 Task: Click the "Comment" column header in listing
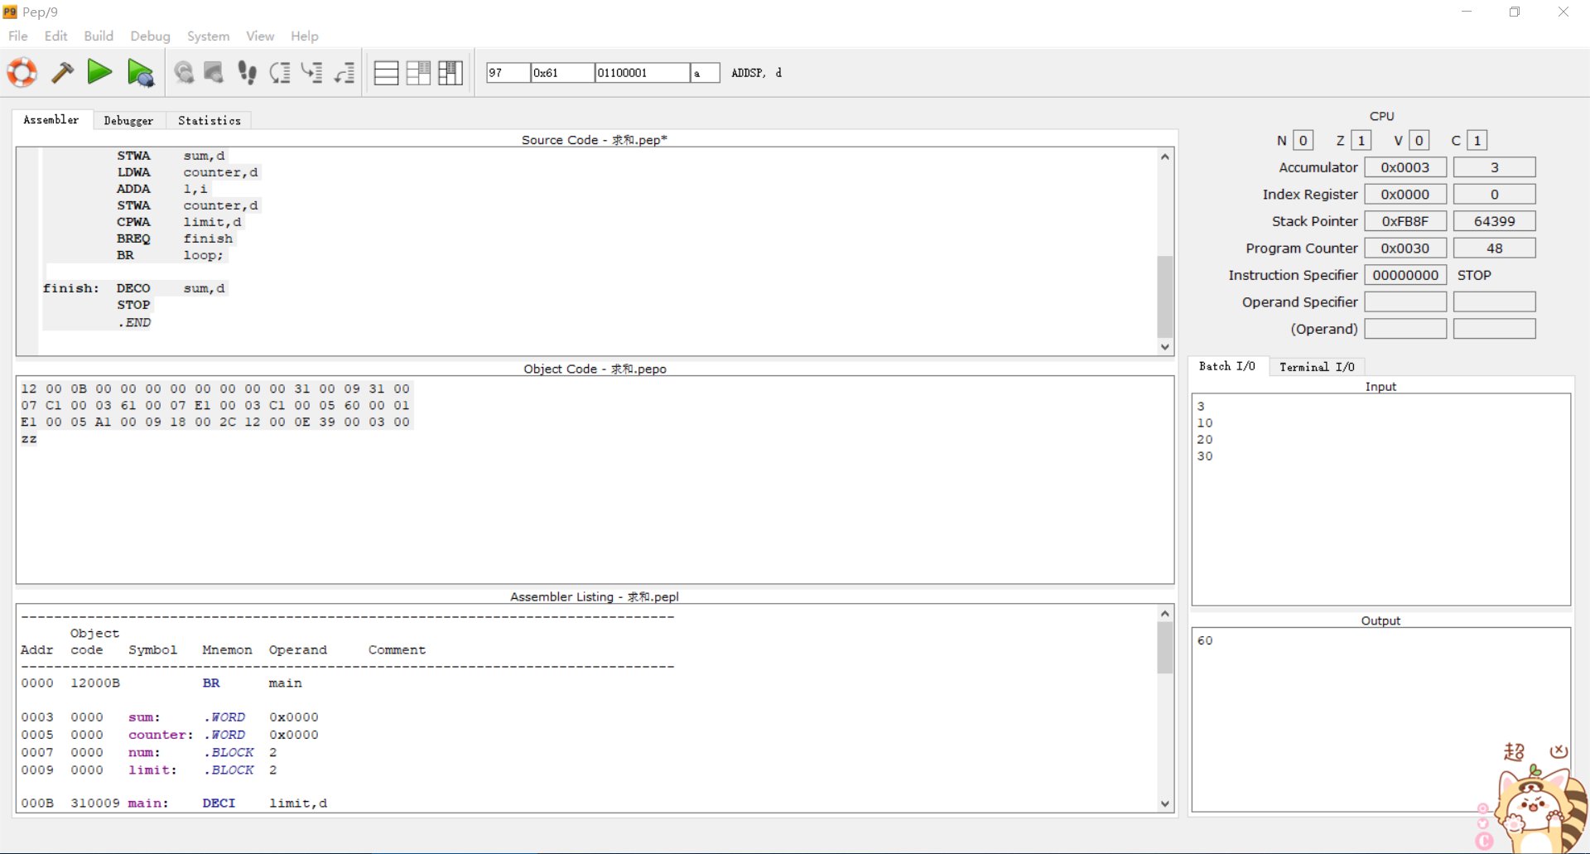(397, 650)
